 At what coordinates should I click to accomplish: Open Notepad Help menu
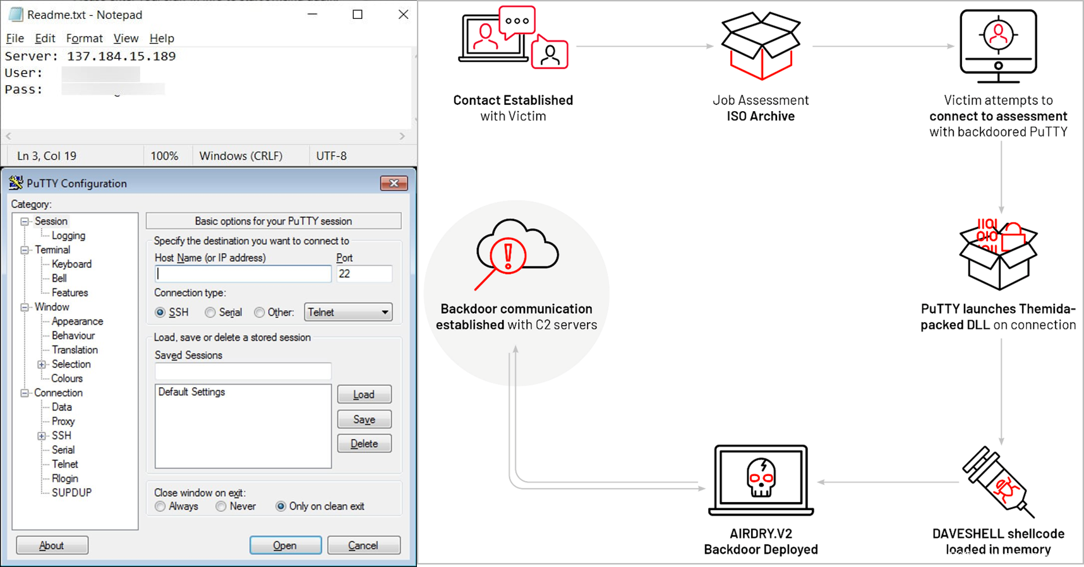click(x=162, y=39)
